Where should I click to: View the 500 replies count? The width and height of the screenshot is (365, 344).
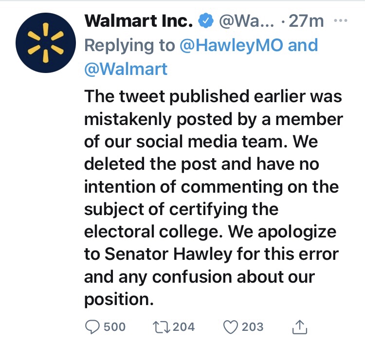click(115, 326)
